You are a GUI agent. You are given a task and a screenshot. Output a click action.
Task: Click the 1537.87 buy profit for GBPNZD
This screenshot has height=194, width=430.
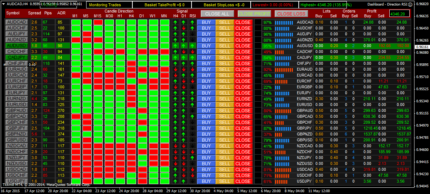pos(371,134)
